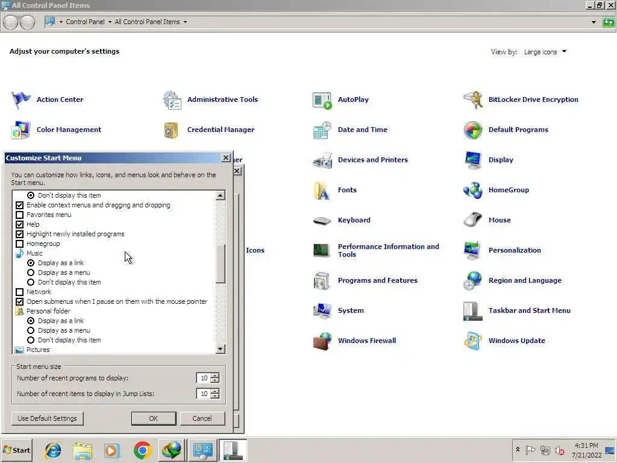Show hidden system tray icons
Image resolution: width=617 pixels, height=463 pixels.
518,450
